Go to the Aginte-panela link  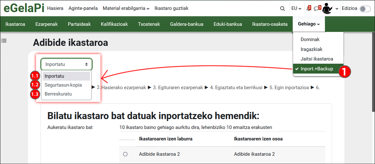click(x=83, y=8)
